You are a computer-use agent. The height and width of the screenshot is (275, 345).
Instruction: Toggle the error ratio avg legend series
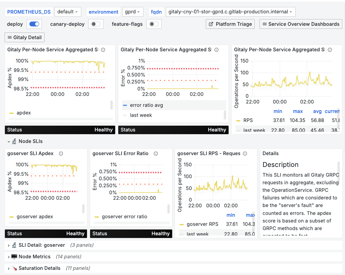pos(146,105)
